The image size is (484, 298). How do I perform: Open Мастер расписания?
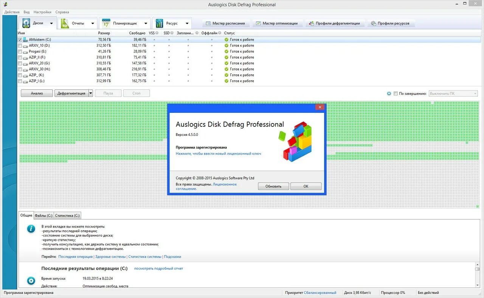226,23
